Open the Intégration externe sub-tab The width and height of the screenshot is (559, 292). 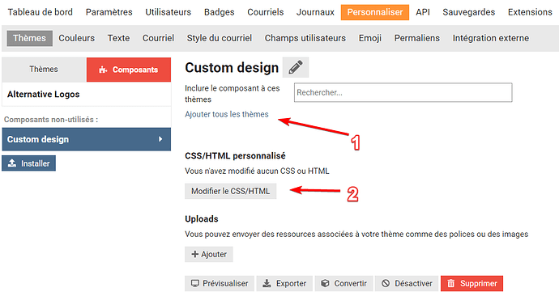491,38
